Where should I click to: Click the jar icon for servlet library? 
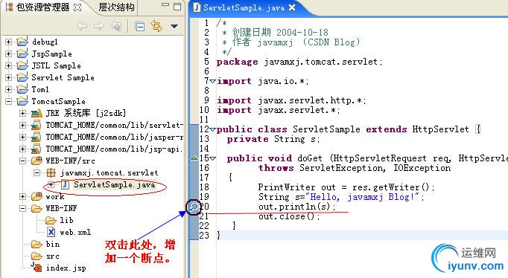pos(36,125)
